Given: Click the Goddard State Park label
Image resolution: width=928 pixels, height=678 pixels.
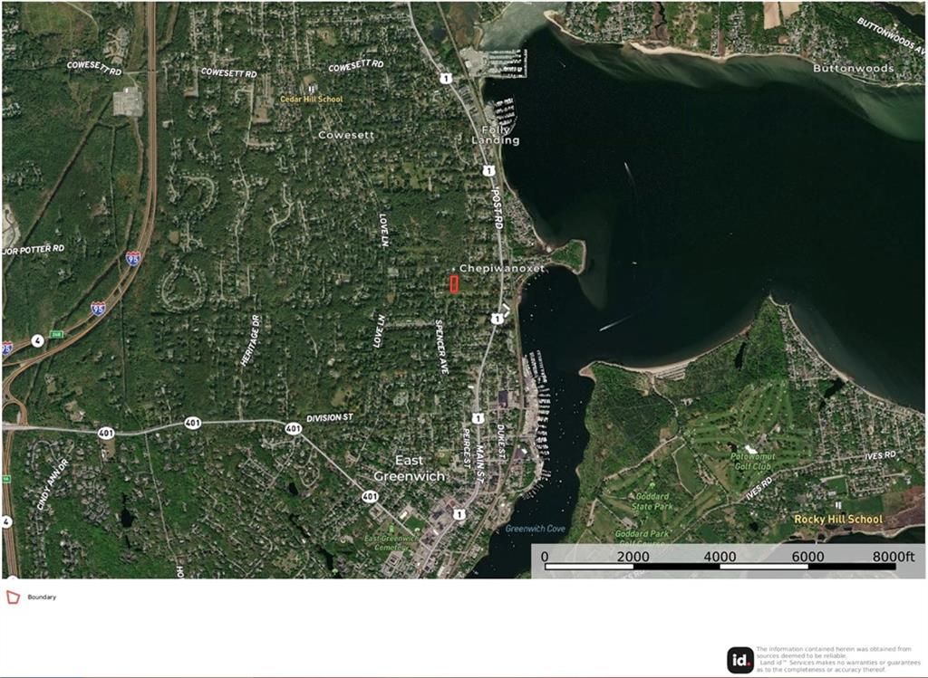Looking at the screenshot, I should [651, 501].
